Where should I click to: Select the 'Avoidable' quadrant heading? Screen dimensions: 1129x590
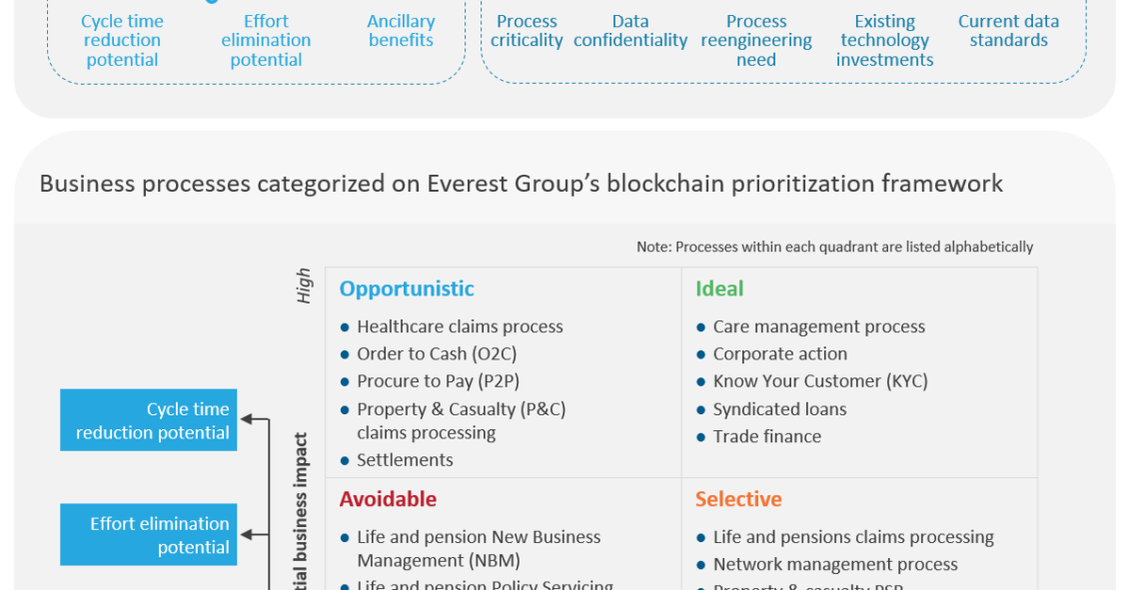(388, 498)
